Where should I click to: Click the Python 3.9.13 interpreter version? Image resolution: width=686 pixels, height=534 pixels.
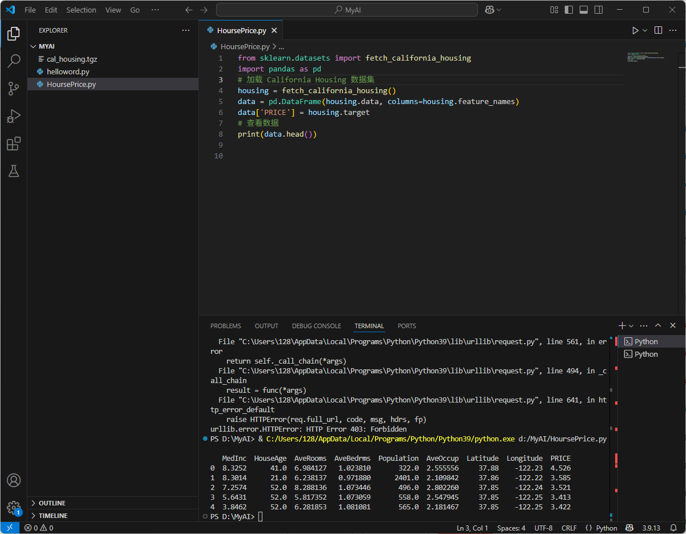click(x=651, y=528)
